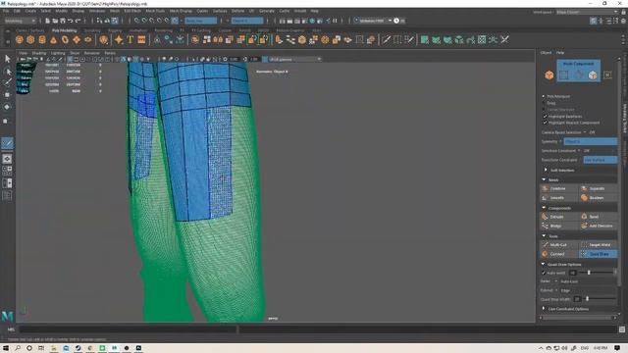Screen dimensions: 628x353
Task: Select the Paint selection tool in the toolbox
Action: [7, 82]
